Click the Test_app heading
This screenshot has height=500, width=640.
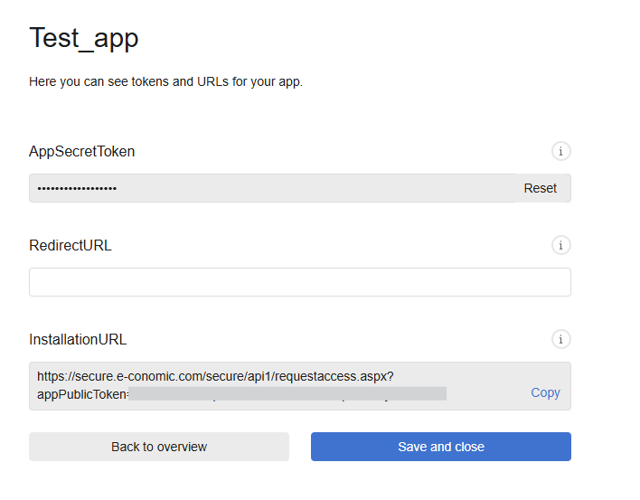pyautogui.click(x=84, y=38)
